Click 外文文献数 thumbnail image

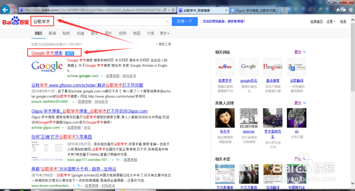(248, 174)
